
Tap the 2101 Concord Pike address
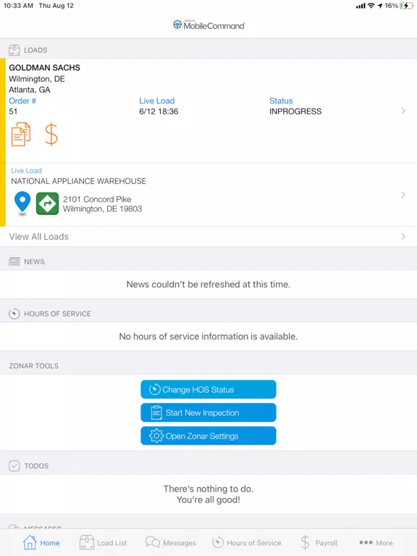pos(103,204)
